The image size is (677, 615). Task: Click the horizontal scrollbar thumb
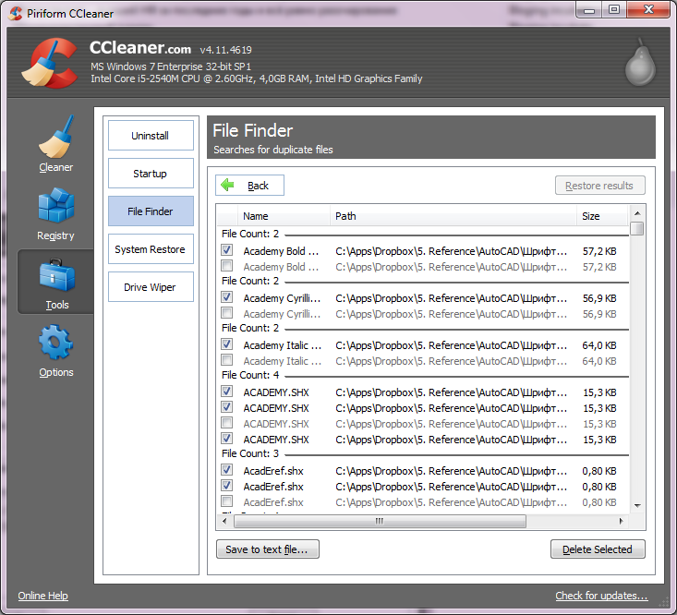380,521
